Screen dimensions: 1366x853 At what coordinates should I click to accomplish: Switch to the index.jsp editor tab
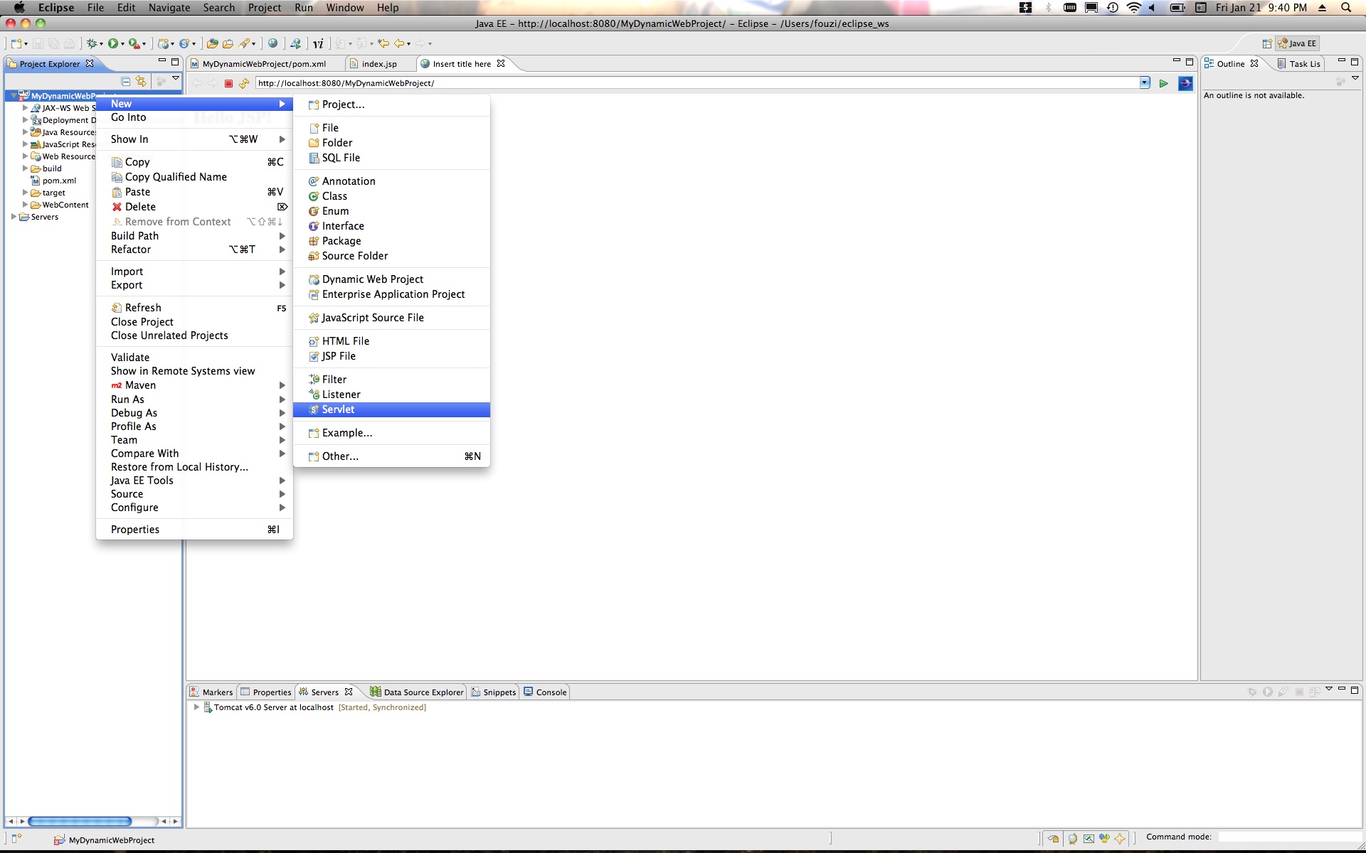pyautogui.click(x=379, y=64)
